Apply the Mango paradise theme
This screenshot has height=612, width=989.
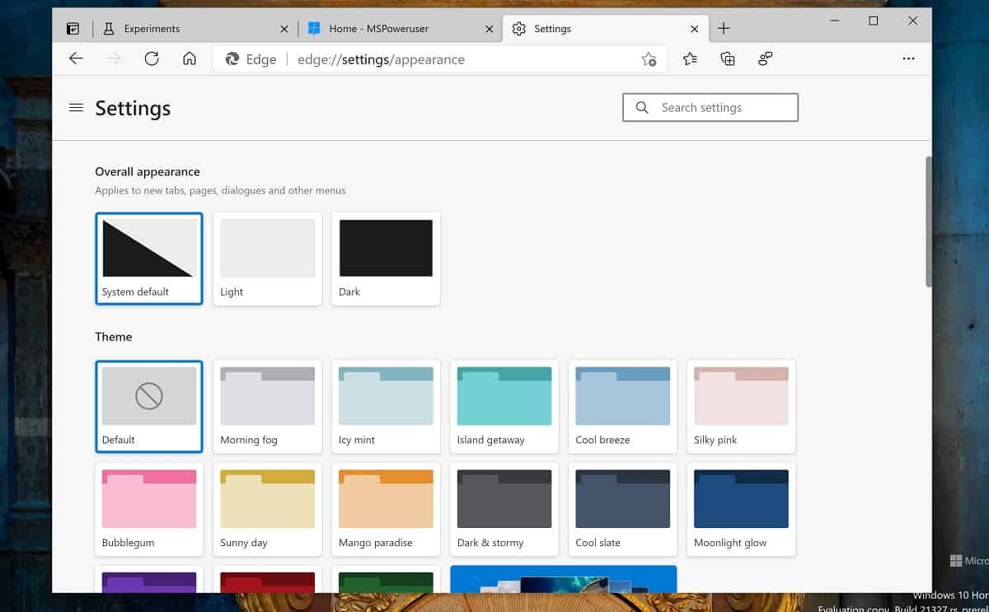tap(386, 509)
